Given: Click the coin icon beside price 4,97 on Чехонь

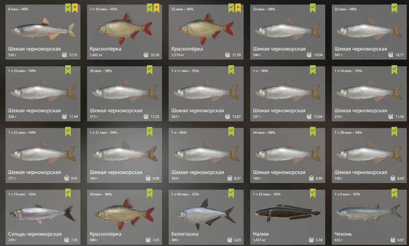Looking at the screenshot, I should 393,240.
